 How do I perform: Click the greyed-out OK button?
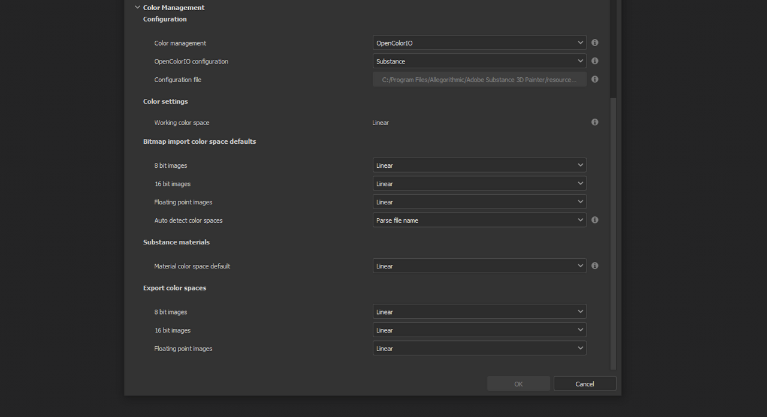pyautogui.click(x=518, y=384)
